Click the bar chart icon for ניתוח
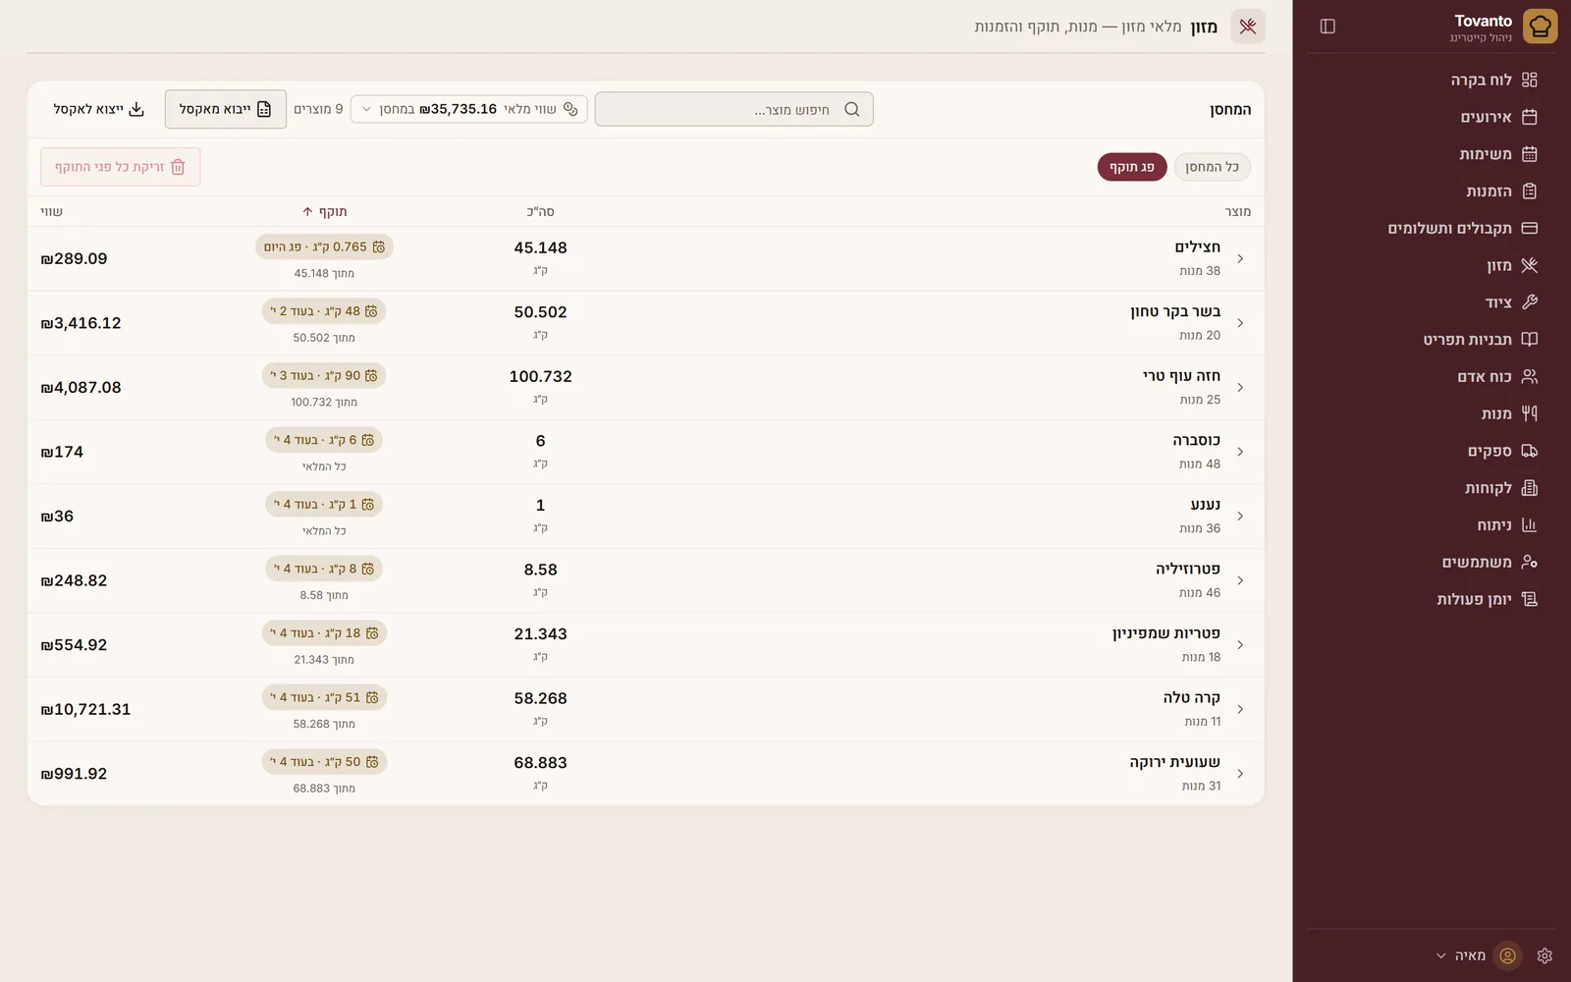This screenshot has height=982, width=1571. click(x=1529, y=525)
